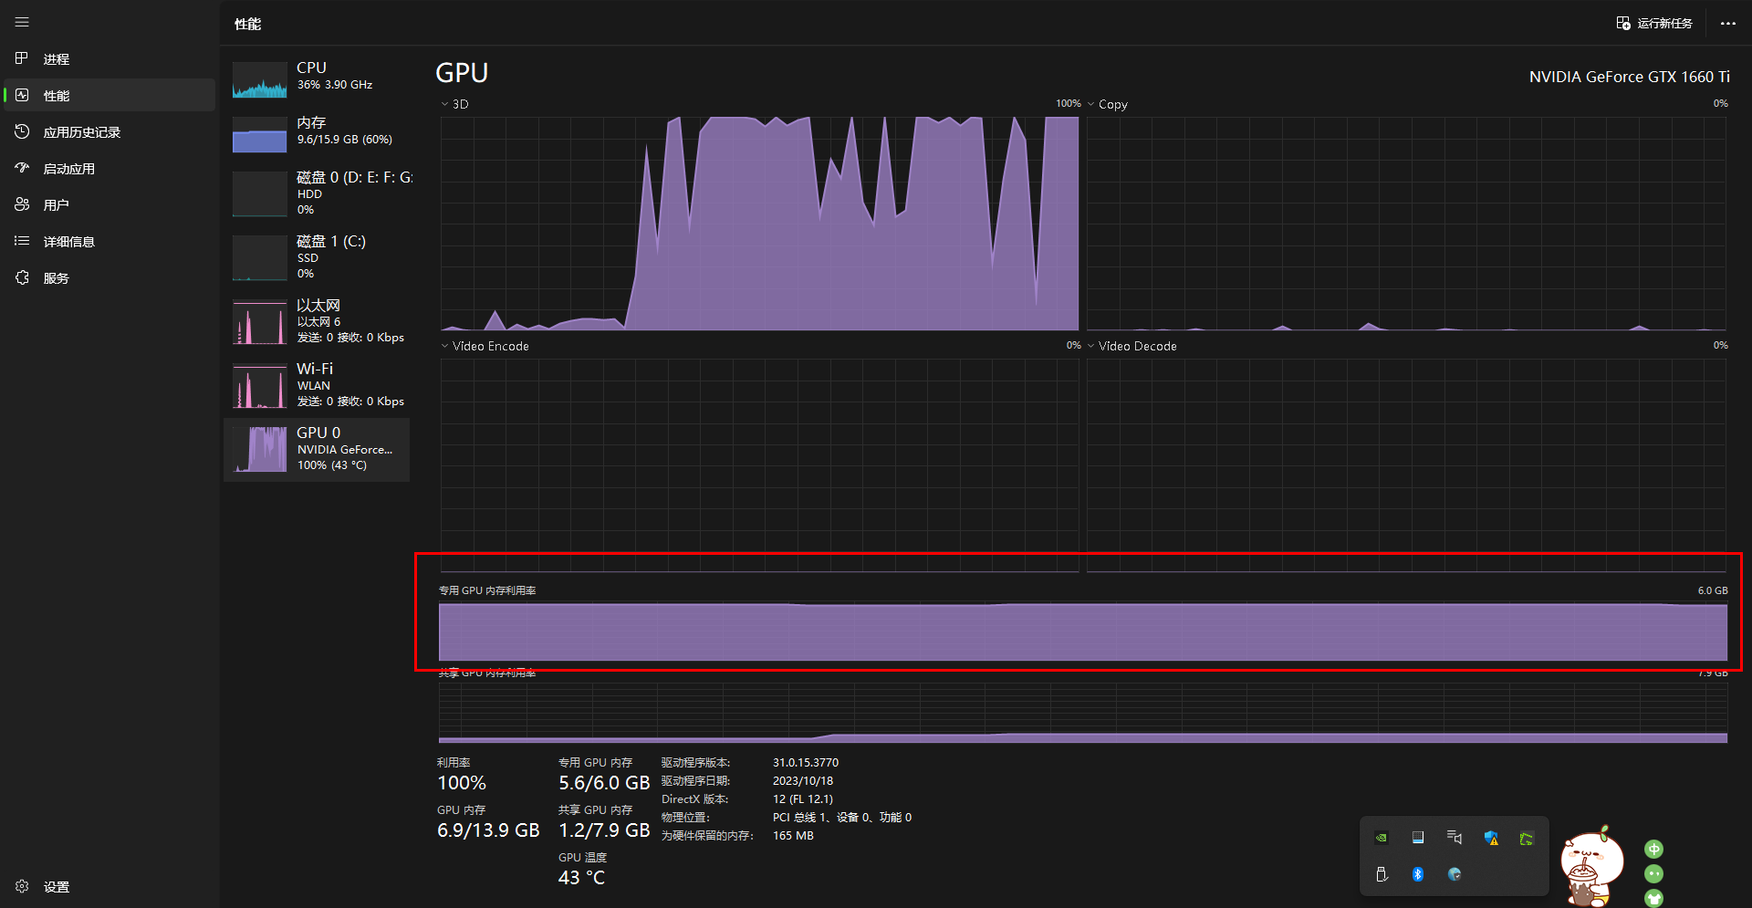The height and width of the screenshot is (908, 1752).
Task: Click the large GPU heading
Action: pos(462,73)
